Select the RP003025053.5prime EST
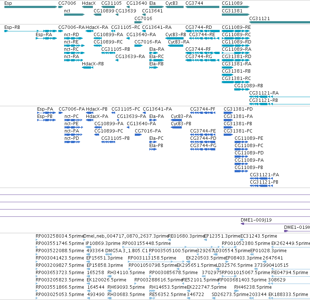Viewport: 310px width, 300px height. click(36, 298)
